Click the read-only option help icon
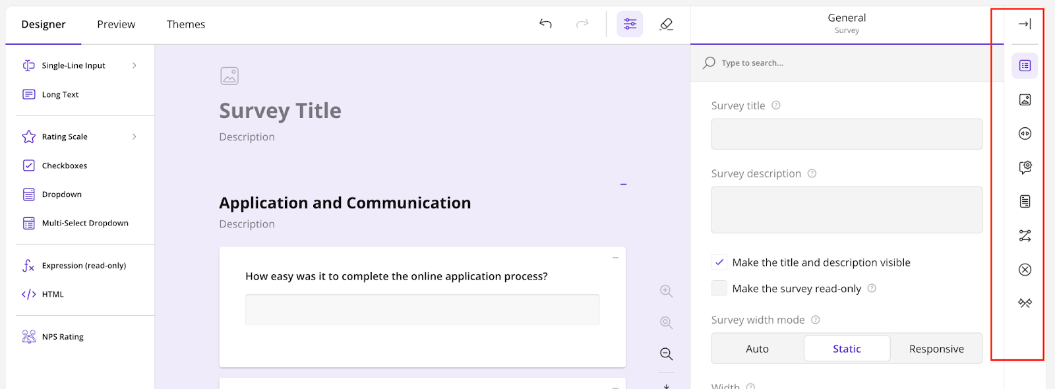The width and height of the screenshot is (1055, 389). [872, 288]
